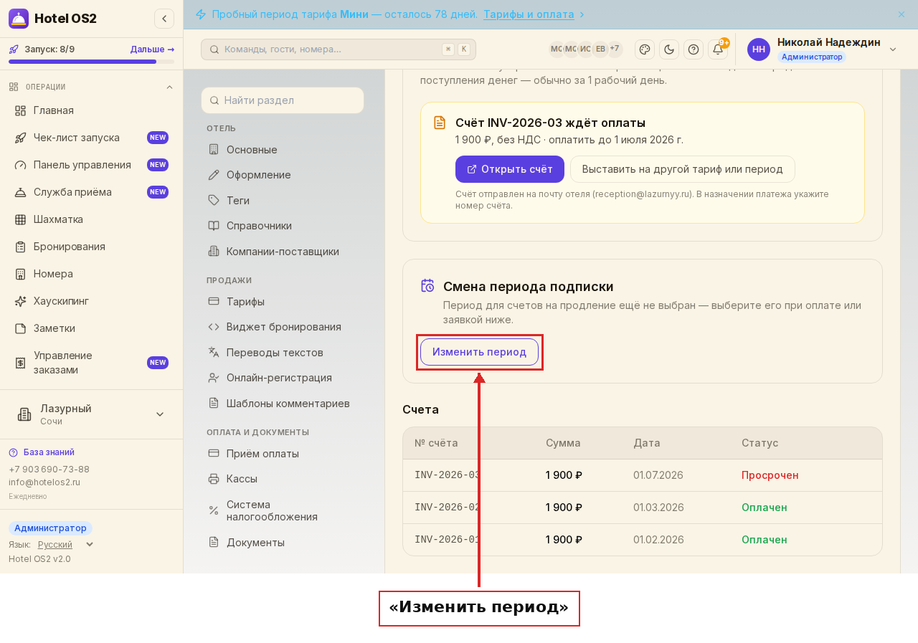Open Чек-лист запуска

pyautogui.click(x=91, y=138)
